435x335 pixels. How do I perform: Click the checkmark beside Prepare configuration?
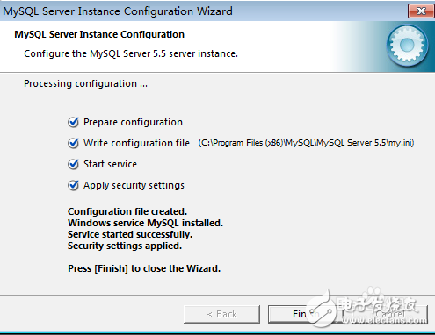click(73, 122)
